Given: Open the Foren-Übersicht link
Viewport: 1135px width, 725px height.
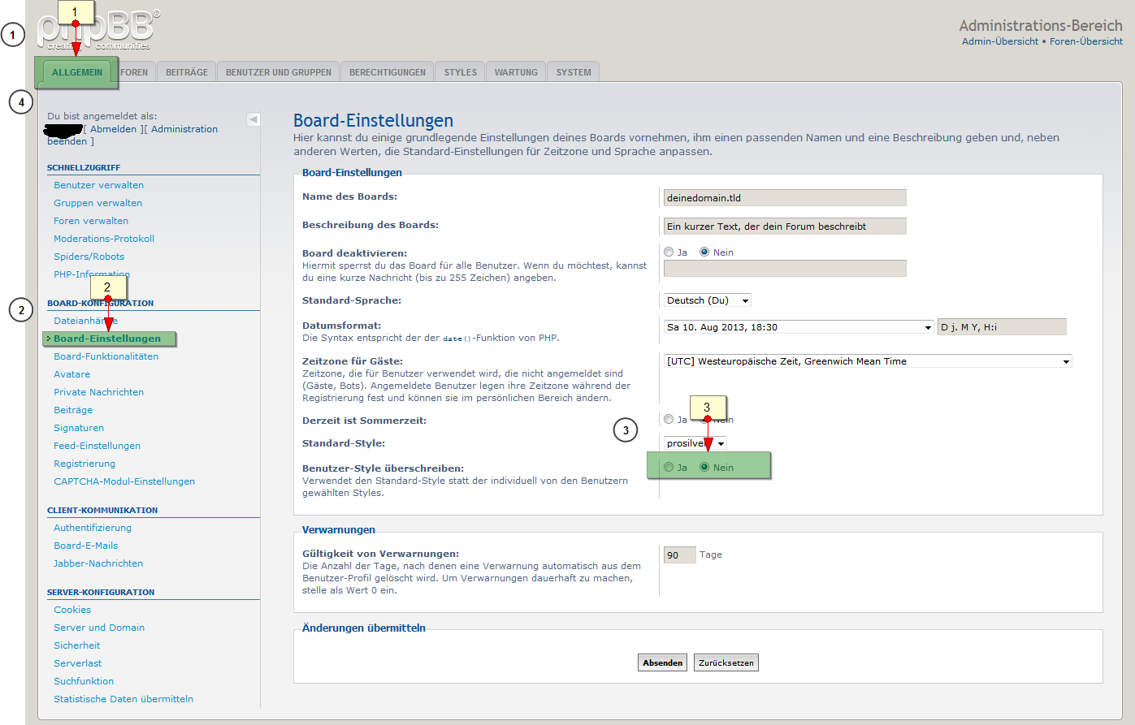Looking at the screenshot, I should point(1085,41).
